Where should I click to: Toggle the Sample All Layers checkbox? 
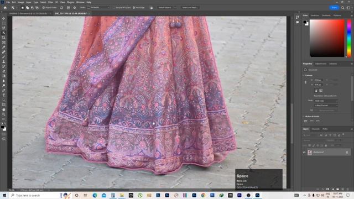pos(114,8)
